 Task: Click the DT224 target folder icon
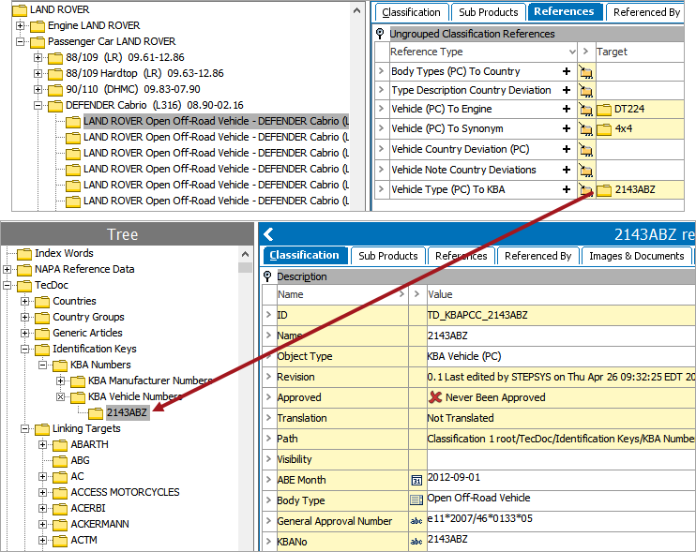point(604,109)
